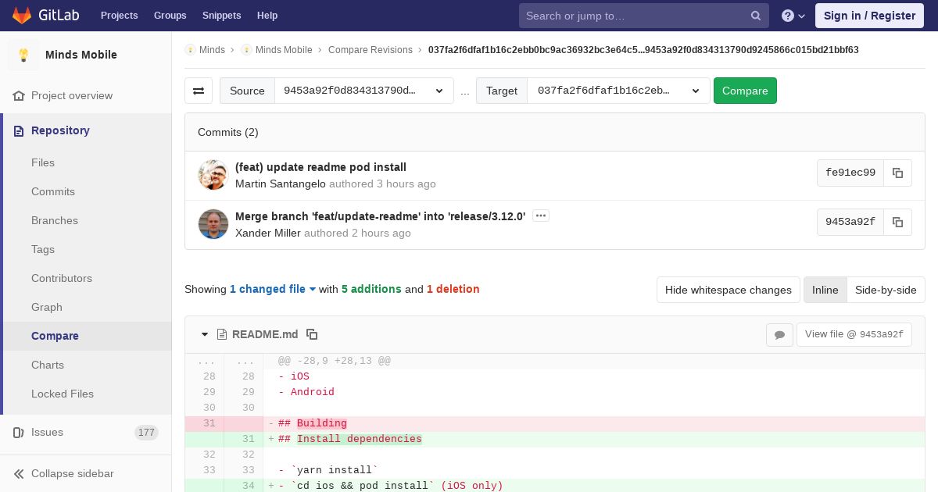Click the diff hunk header @@ -28,9 +28,13 @@
The height and width of the screenshot is (492, 938).
click(x=335, y=361)
